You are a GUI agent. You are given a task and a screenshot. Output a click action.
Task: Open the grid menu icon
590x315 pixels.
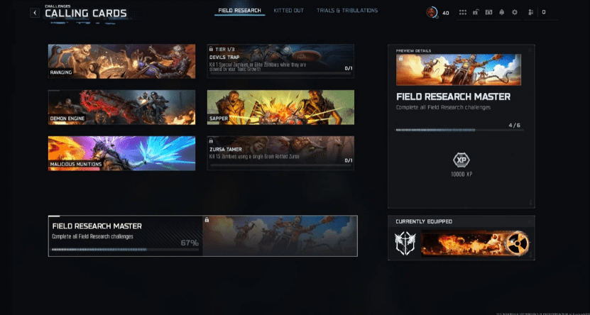point(463,13)
